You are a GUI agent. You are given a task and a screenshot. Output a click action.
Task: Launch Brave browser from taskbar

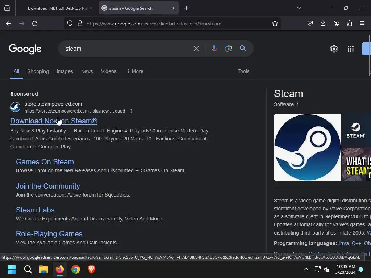tap(92, 269)
